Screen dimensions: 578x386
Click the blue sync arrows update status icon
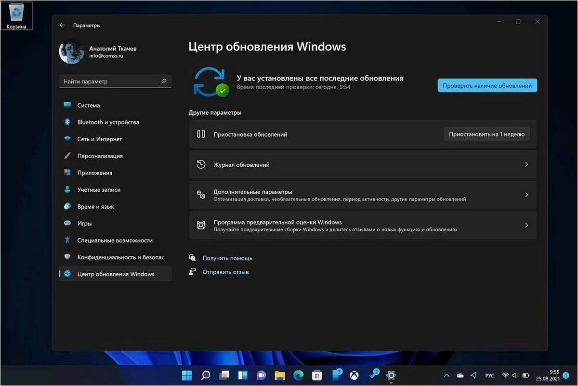(210, 81)
